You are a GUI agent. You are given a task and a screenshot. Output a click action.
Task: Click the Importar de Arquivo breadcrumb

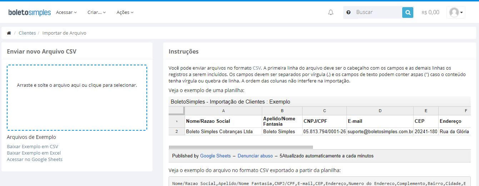[64, 33]
